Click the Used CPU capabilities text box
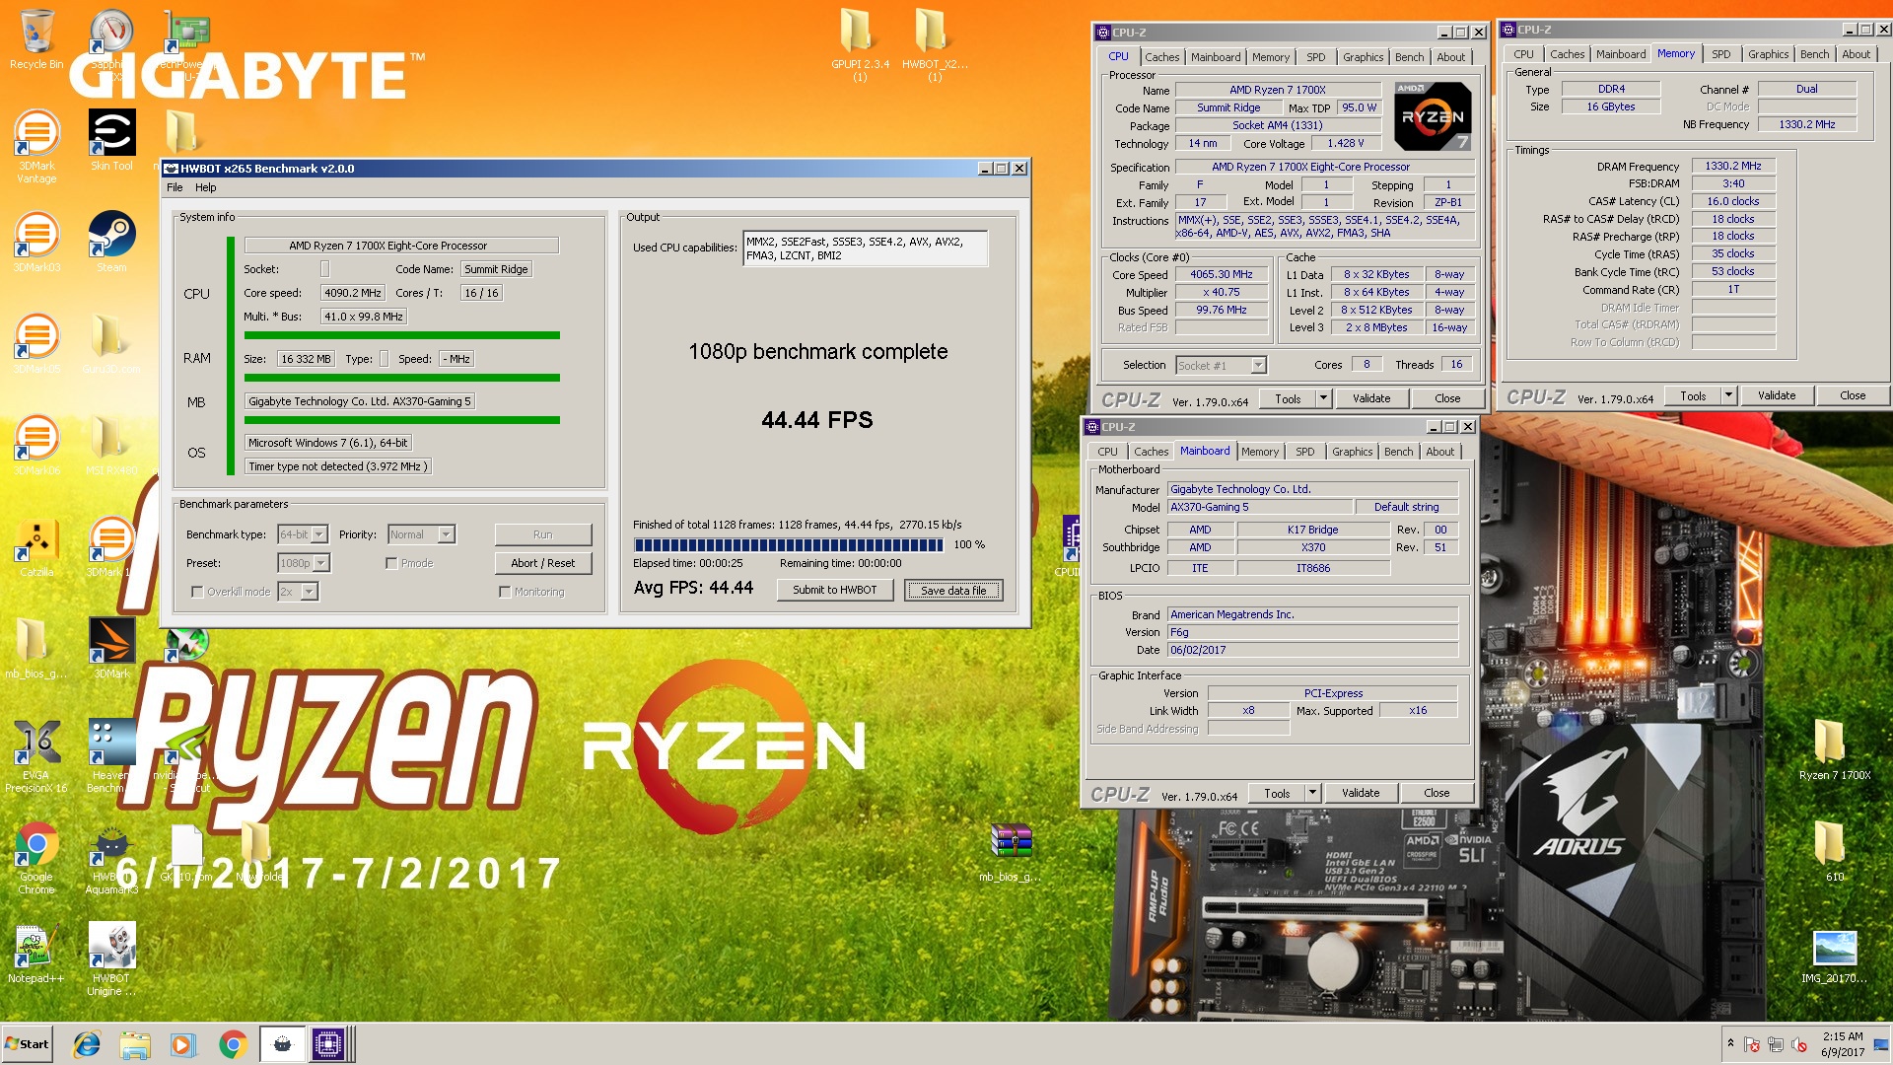This screenshot has height=1065, width=1893. pos(866,248)
